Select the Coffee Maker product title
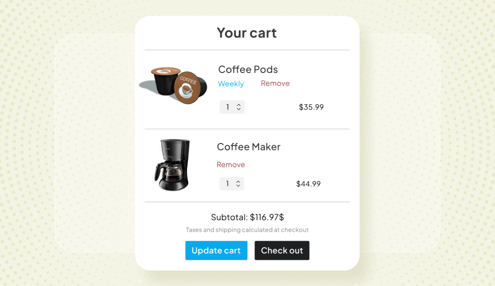Image resolution: width=495 pixels, height=286 pixels. [x=248, y=146]
